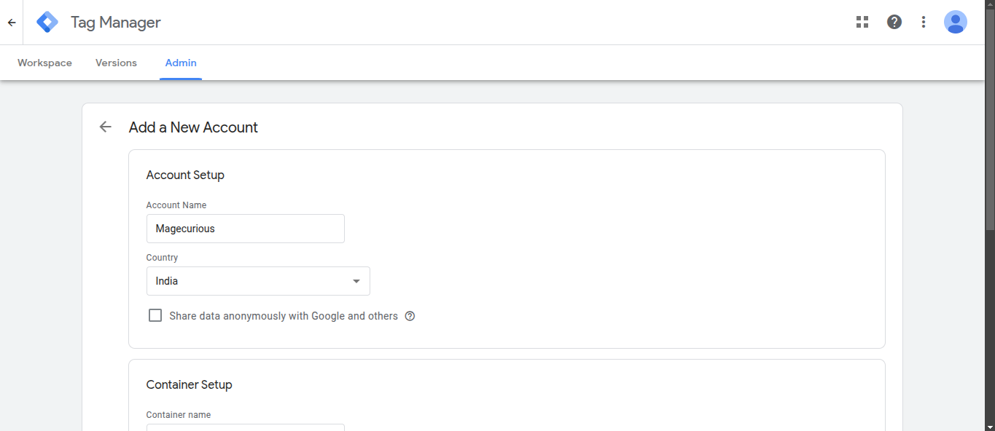Switch to the Versions tab

[x=116, y=63]
